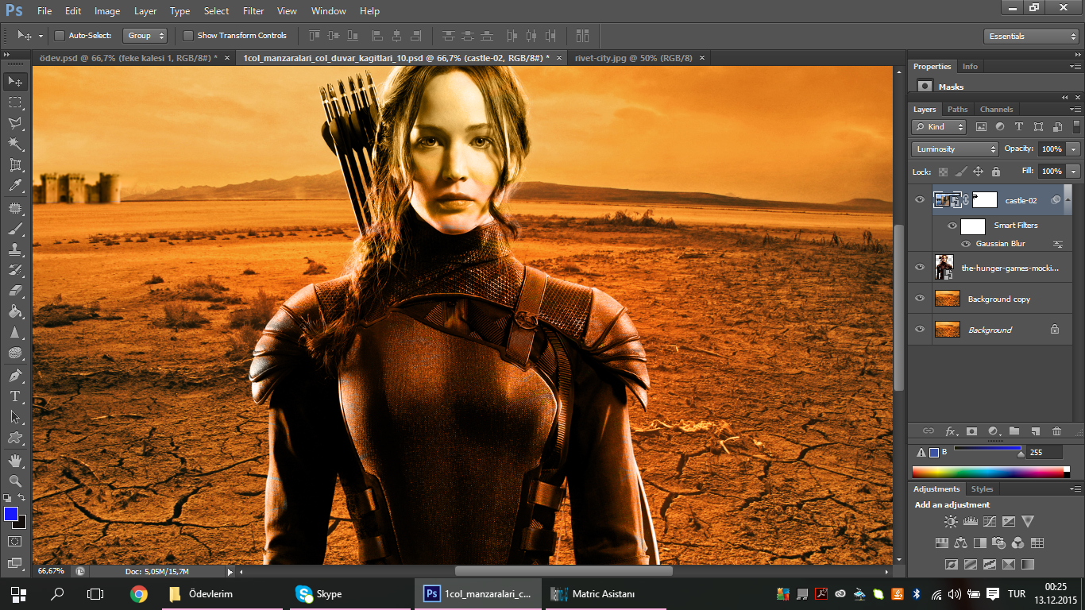The image size is (1085, 610).
Task: Add a Levels adjustment
Action: pyautogui.click(x=970, y=522)
